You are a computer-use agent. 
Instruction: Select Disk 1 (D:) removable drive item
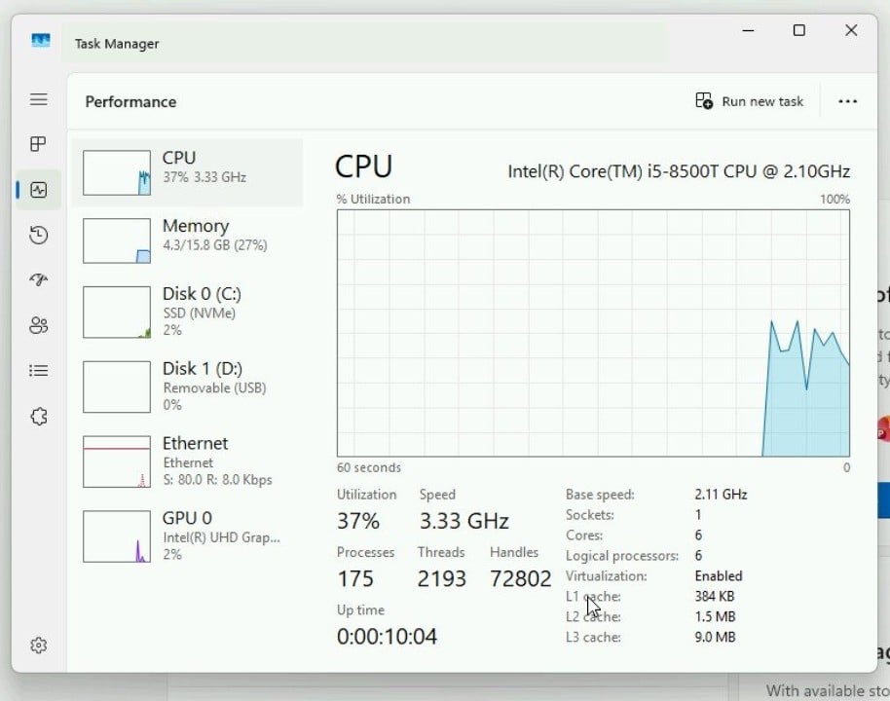[187, 387]
